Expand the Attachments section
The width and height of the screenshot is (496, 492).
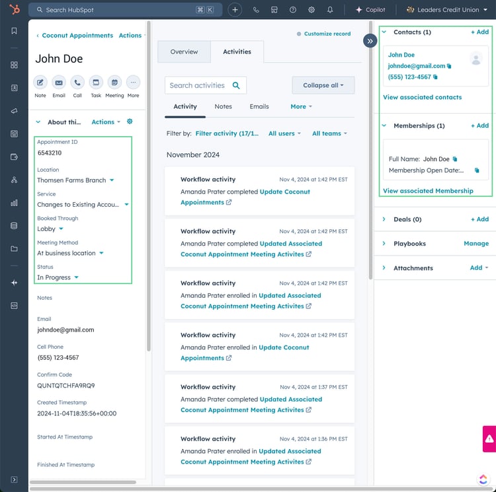[x=384, y=267]
